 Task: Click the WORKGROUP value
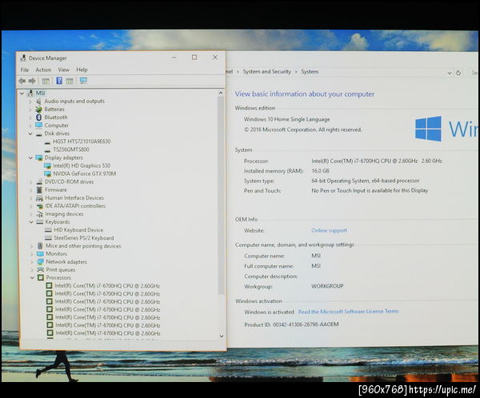(x=327, y=286)
